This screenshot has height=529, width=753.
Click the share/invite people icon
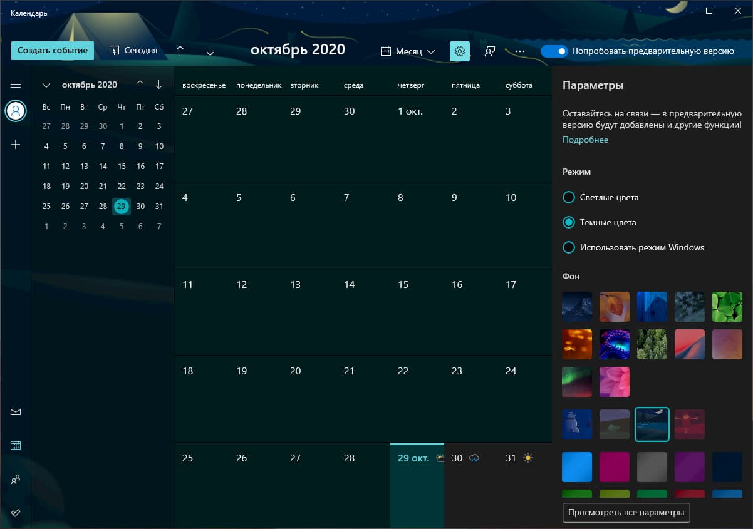pyautogui.click(x=489, y=51)
